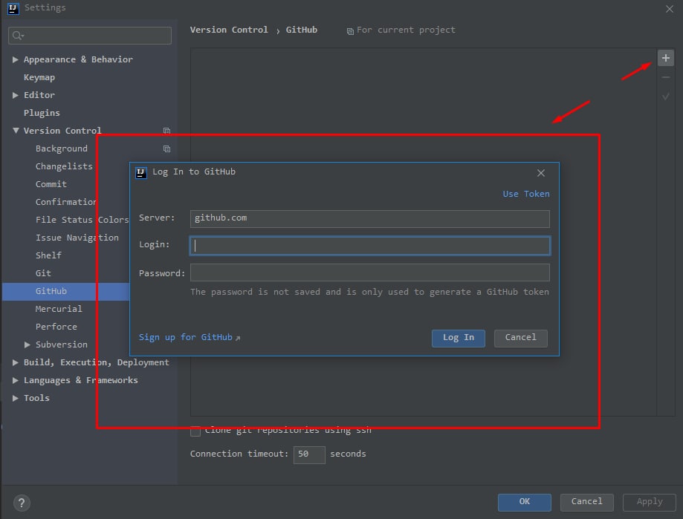Click Version Control breadcrumb text
Screen dimensions: 683x519
coord(229,30)
